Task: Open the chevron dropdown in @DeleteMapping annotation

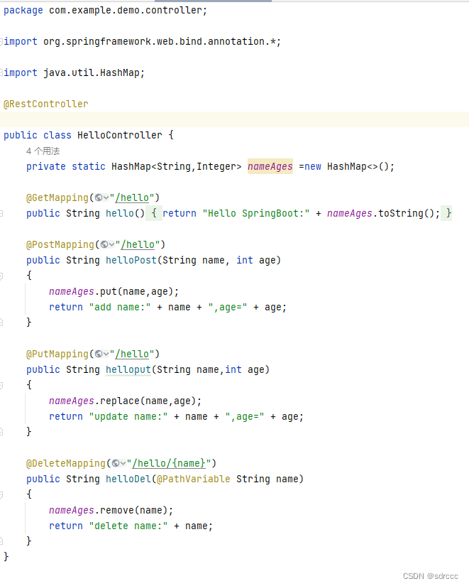Action: point(123,463)
